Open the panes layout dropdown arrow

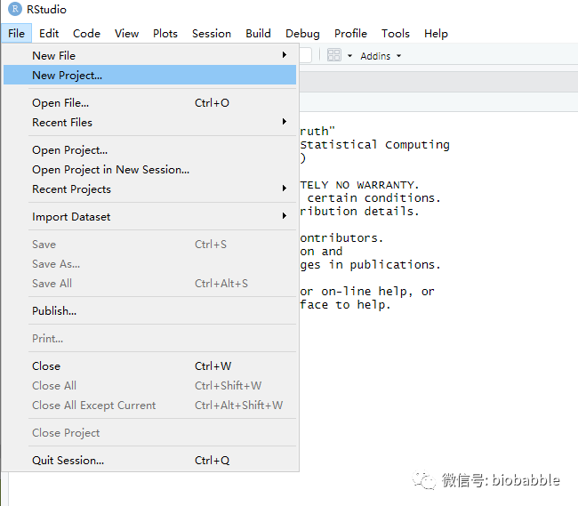[349, 56]
